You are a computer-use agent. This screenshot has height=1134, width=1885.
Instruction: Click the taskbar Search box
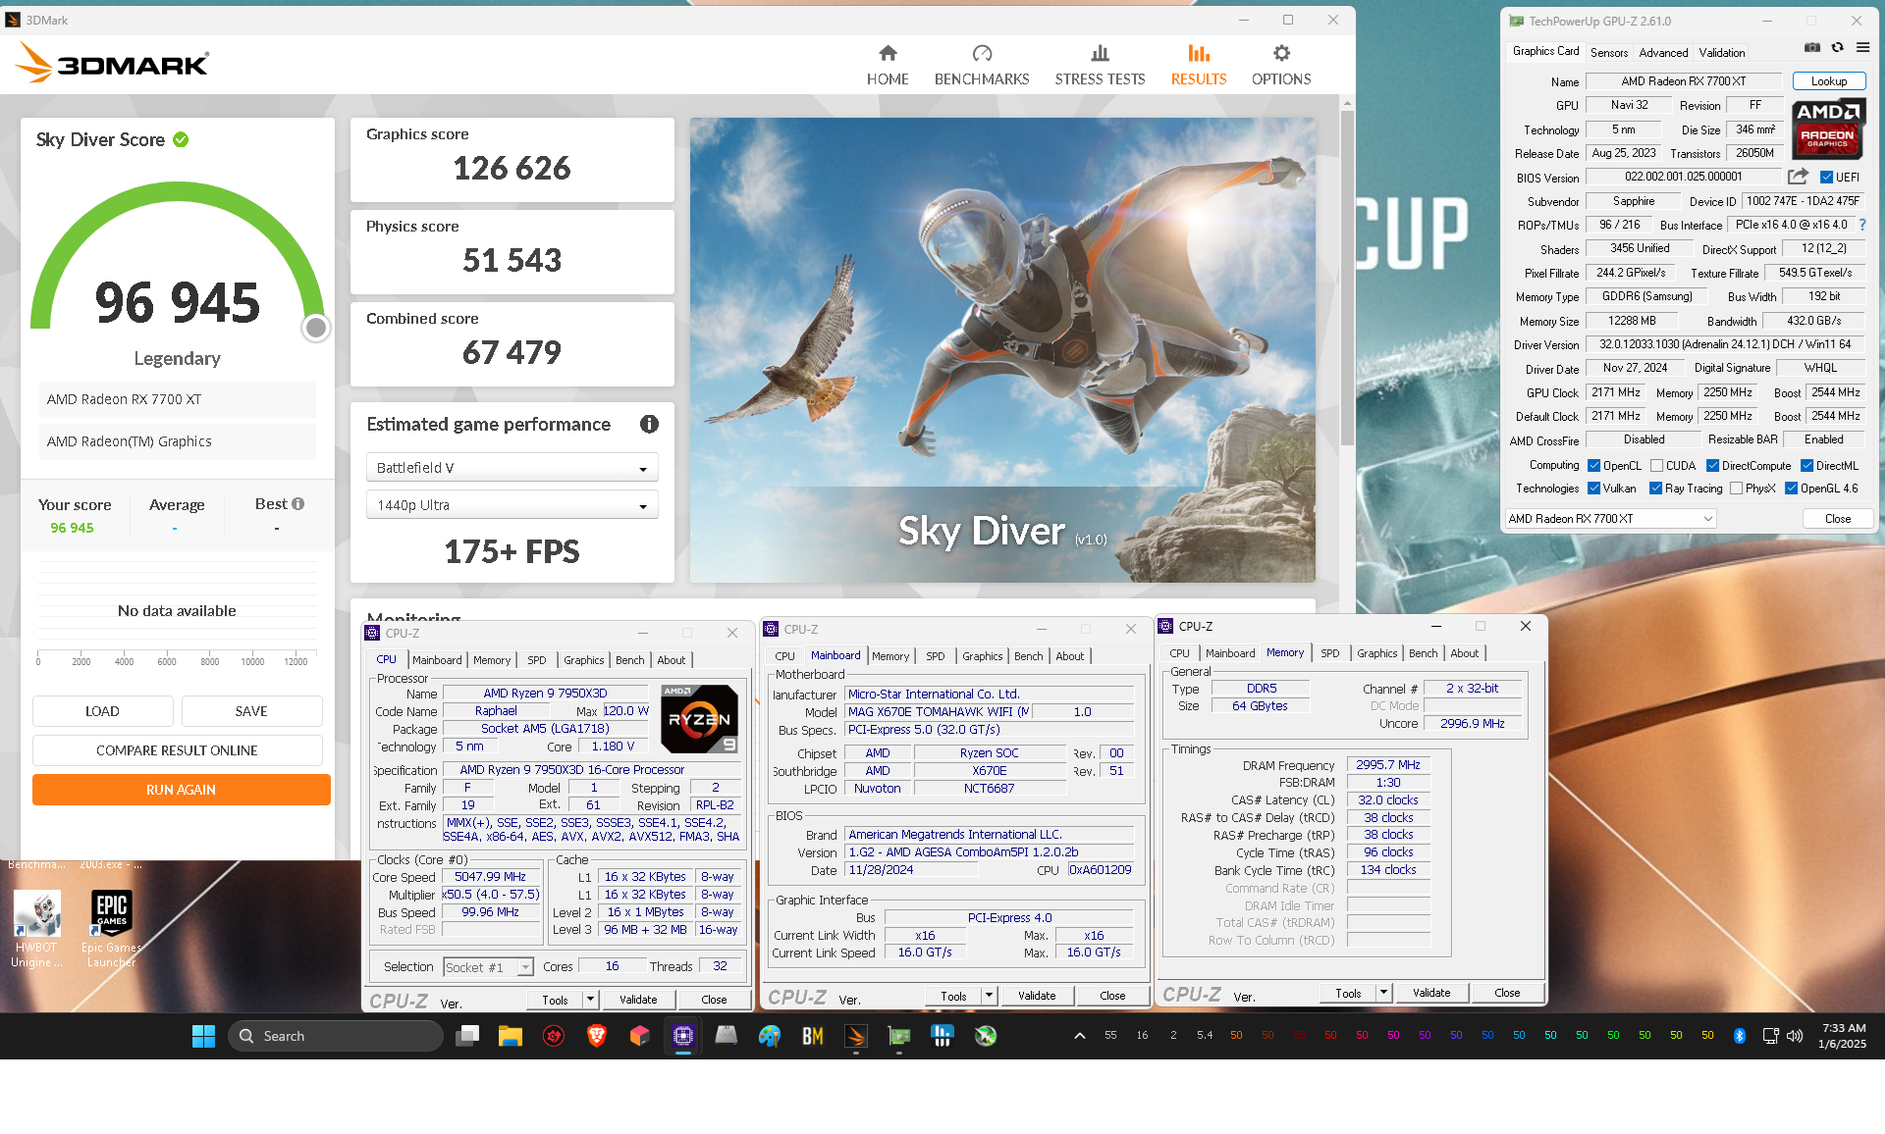pyautogui.click(x=336, y=1036)
